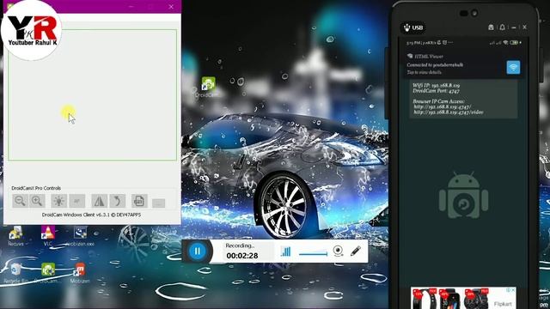Toggle the LED flash light bulb control

(59, 201)
